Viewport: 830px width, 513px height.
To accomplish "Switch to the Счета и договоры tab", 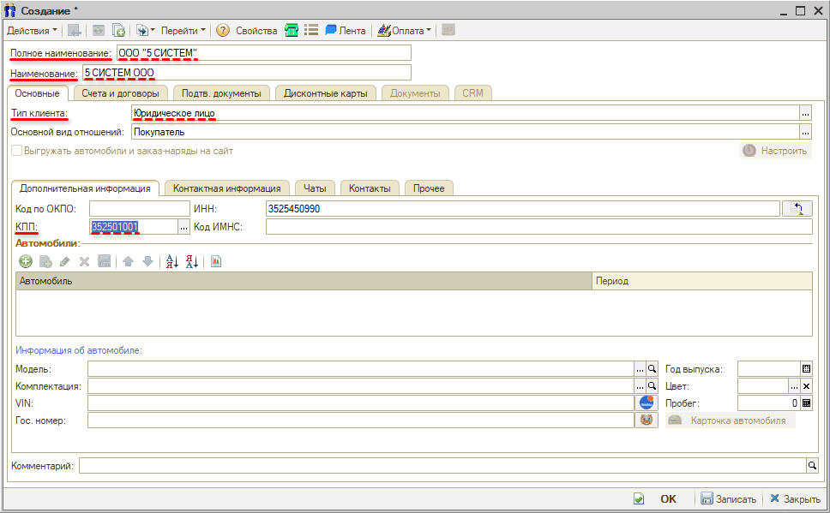I will point(120,92).
